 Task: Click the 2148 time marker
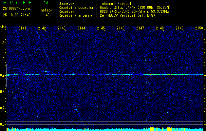[160, 28]
